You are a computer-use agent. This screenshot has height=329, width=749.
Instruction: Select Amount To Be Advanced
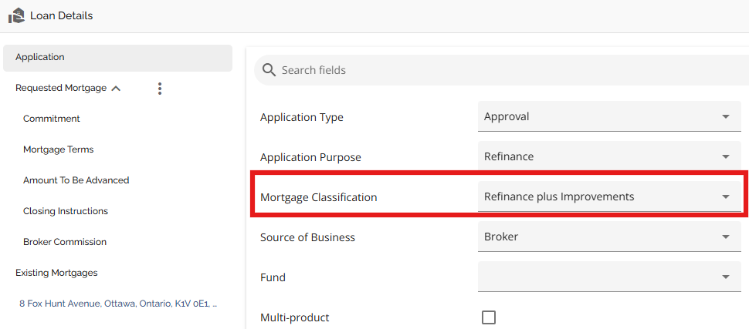pyautogui.click(x=76, y=180)
